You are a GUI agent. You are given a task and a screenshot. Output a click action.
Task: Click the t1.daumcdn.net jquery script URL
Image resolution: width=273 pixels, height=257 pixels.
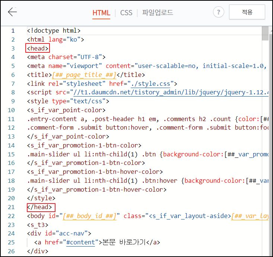tap(171, 92)
